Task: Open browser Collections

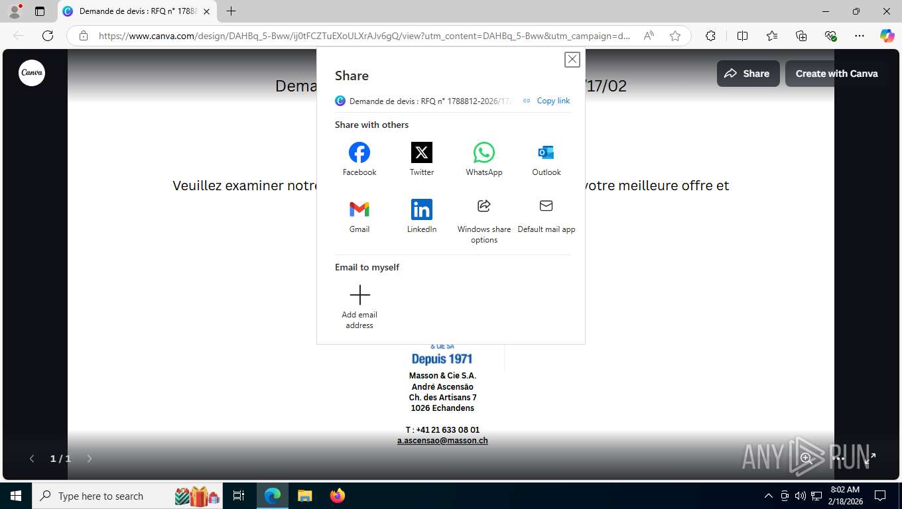Action: coord(801,36)
